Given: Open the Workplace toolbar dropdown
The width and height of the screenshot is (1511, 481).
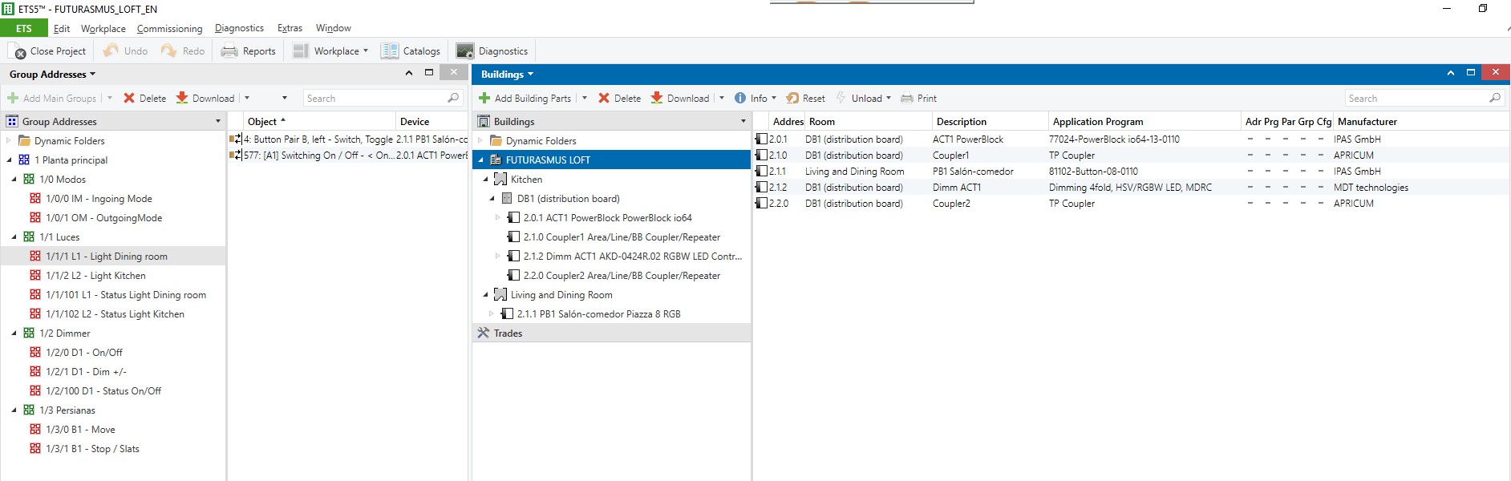Looking at the screenshot, I should [x=341, y=51].
